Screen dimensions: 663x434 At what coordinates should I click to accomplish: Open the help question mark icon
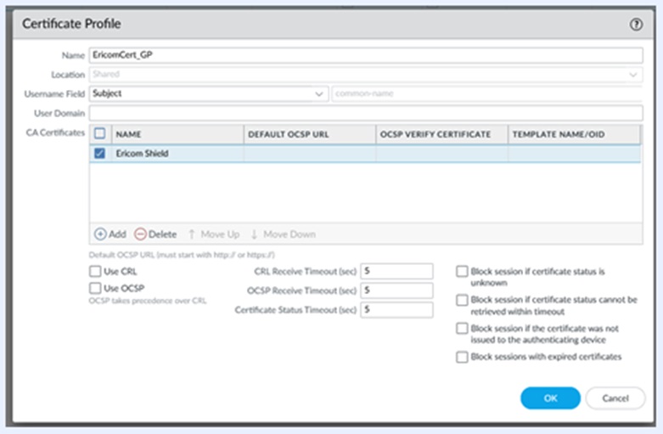[x=636, y=25]
